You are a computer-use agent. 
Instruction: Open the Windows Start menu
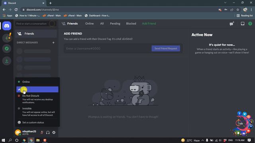3,140
